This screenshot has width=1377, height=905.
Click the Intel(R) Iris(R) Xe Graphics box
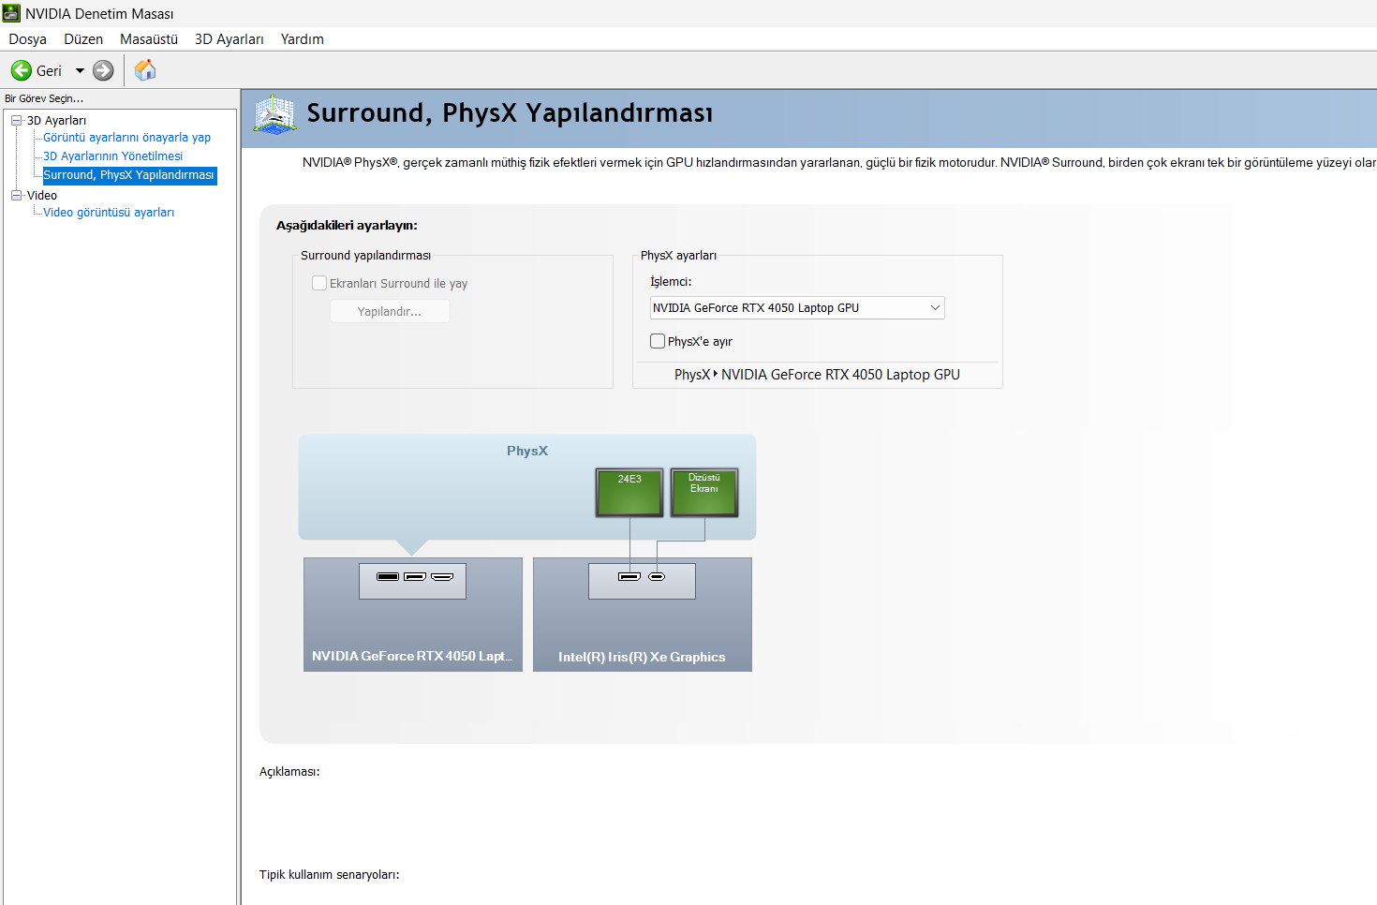pos(643,615)
